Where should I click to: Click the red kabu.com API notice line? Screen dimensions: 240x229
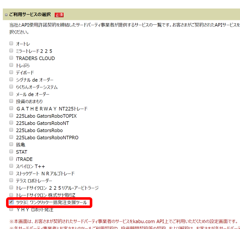click(124, 221)
